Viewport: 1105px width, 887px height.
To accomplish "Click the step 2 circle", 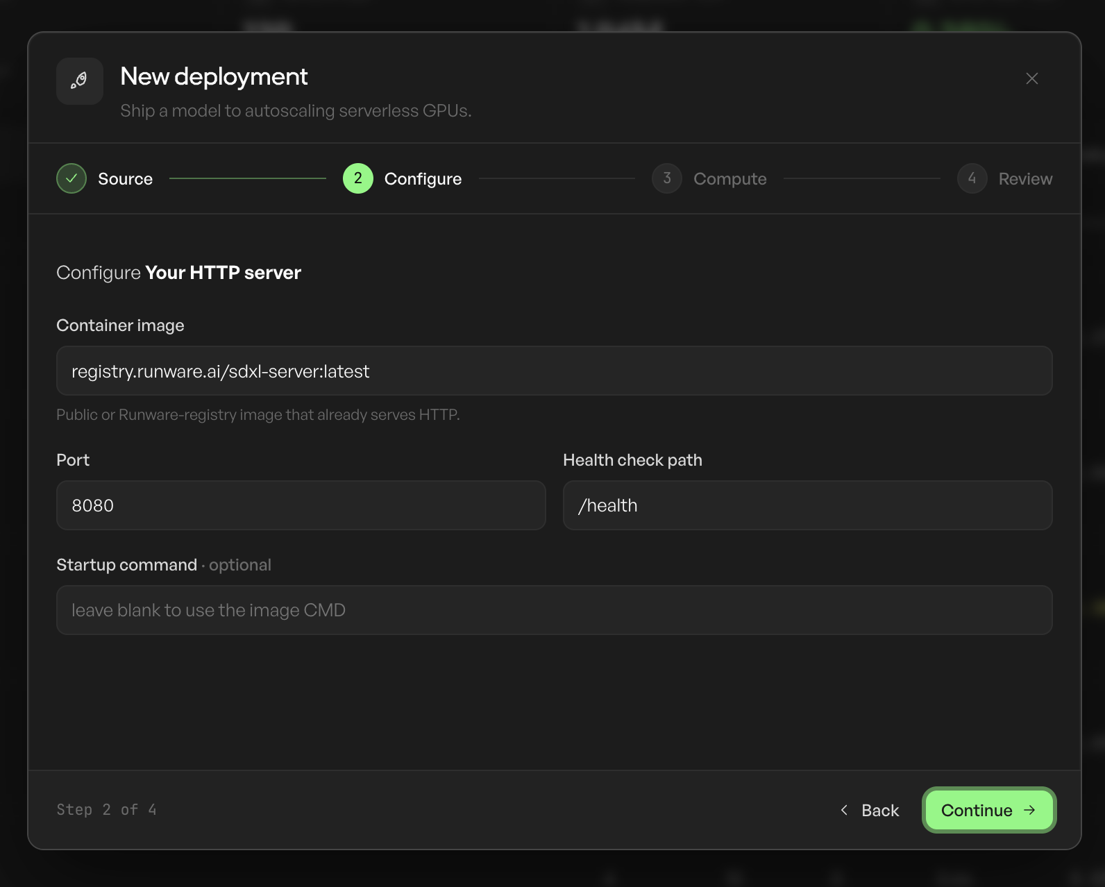I will 358,178.
